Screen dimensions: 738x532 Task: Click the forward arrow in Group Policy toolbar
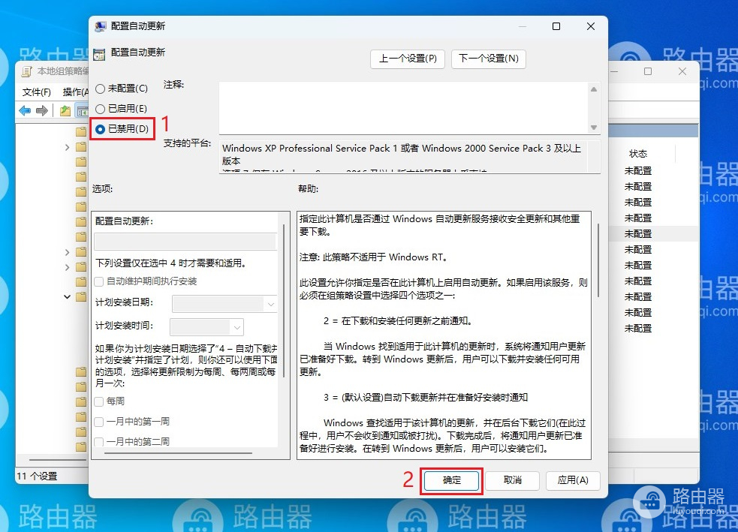pos(42,111)
